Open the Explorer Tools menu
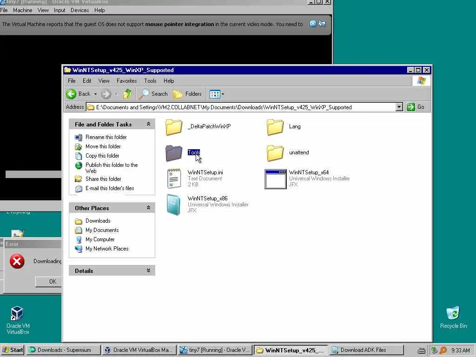Screen dimensions: 476x357 [x=150, y=81]
